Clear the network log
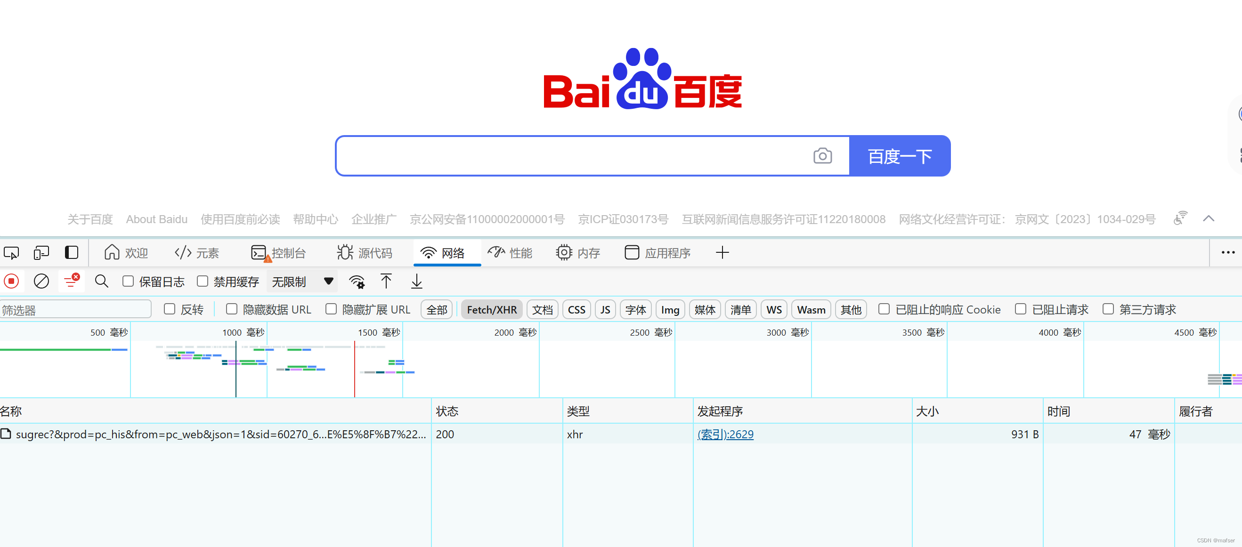 coord(41,281)
